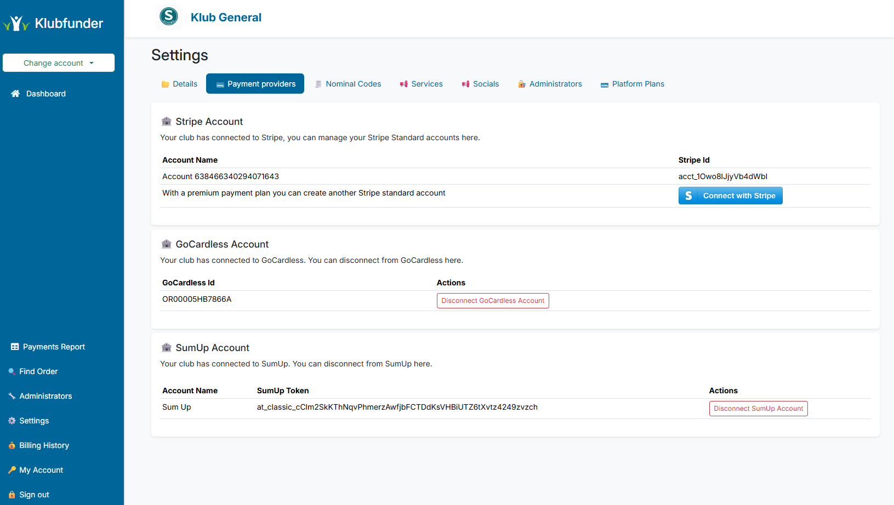Screen dimensions: 894x505
Task: Open the Change account dropdown
Action: pos(58,62)
